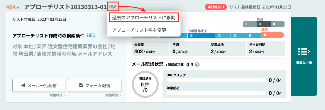
Task: Click the orange 成約 pipeline arrow
Action: click(273, 35)
